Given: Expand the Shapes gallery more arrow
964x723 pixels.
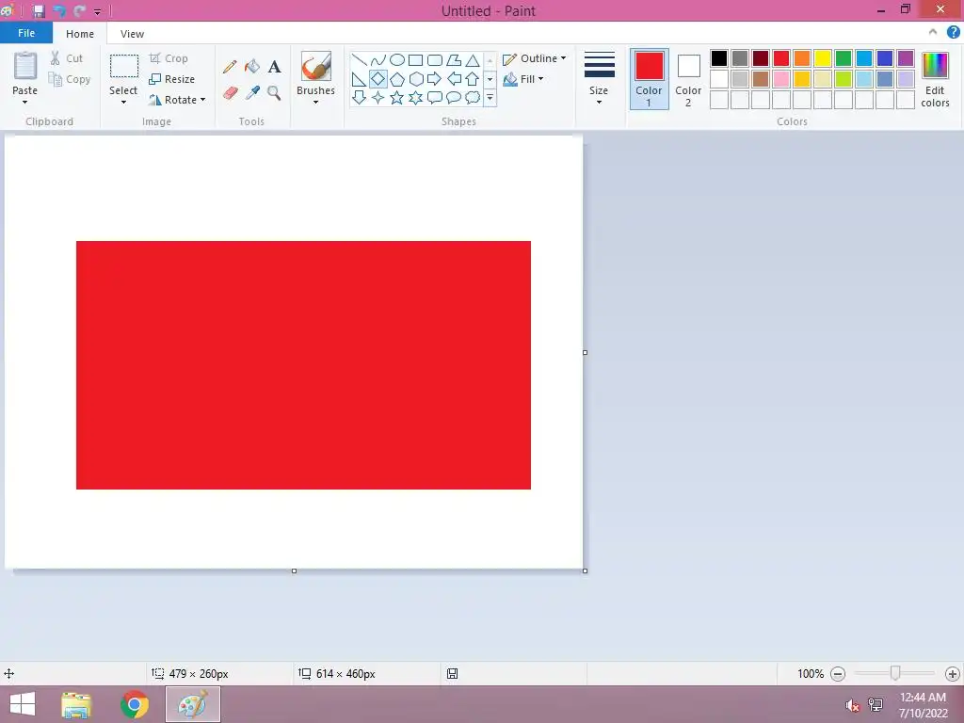Looking at the screenshot, I should tap(490, 97).
